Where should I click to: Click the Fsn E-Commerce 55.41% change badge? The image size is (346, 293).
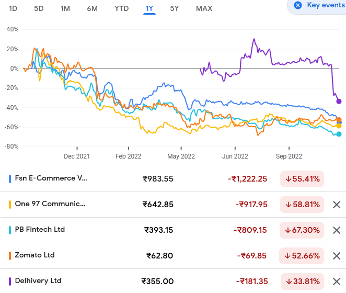click(302, 179)
